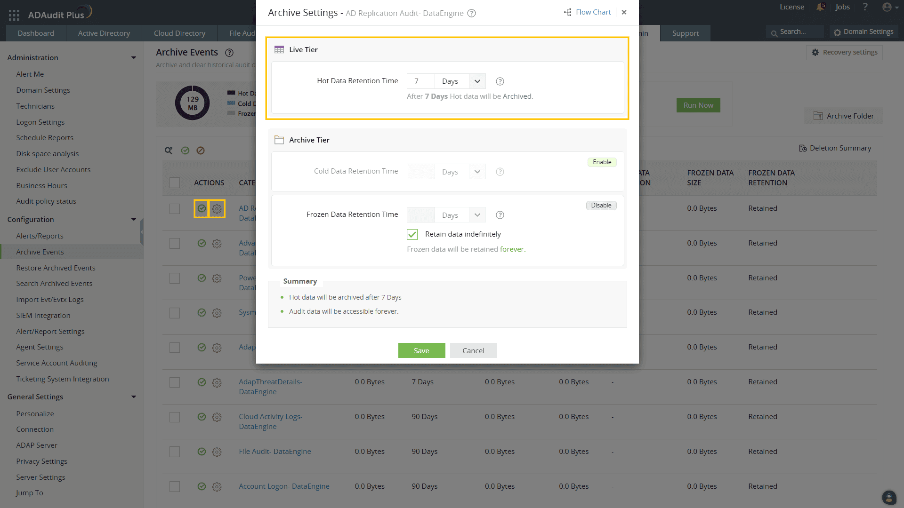Image resolution: width=904 pixels, height=508 pixels.
Task: Click the Hot Data Retention number field
Action: (x=420, y=81)
